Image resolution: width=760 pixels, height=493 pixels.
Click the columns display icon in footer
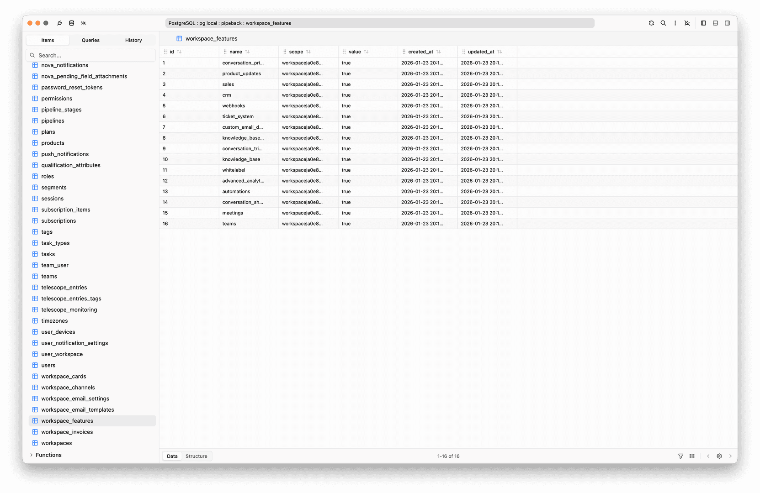[692, 456]
